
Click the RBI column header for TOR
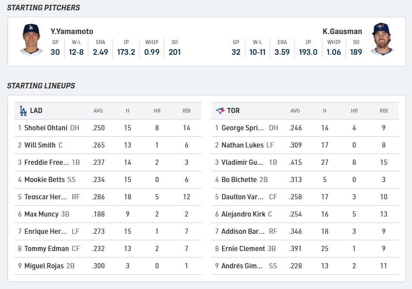(x=384, y=111)
